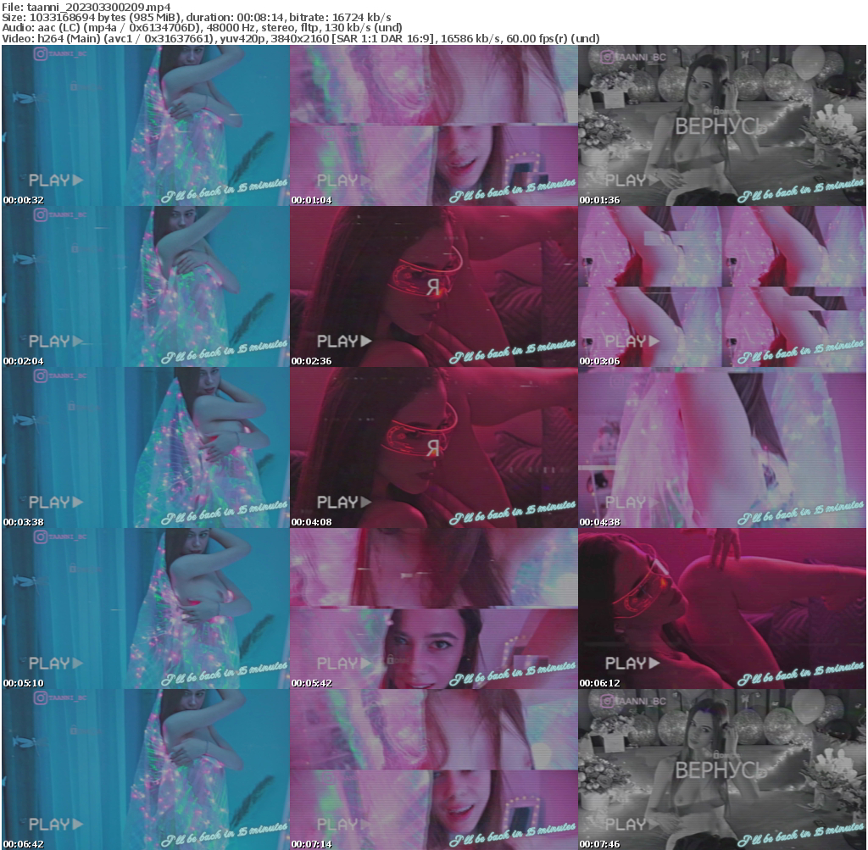Select the thumbnail stamped 00:05:42
Image resolution: width=868 pixels, height=850 pixels.
coord(433,608)
